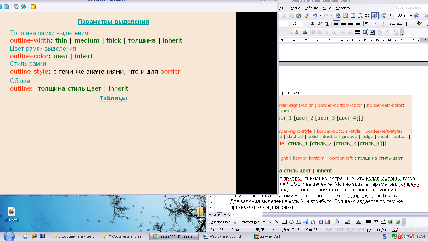Open the Сервис menu in Word

tap(294, 8)
